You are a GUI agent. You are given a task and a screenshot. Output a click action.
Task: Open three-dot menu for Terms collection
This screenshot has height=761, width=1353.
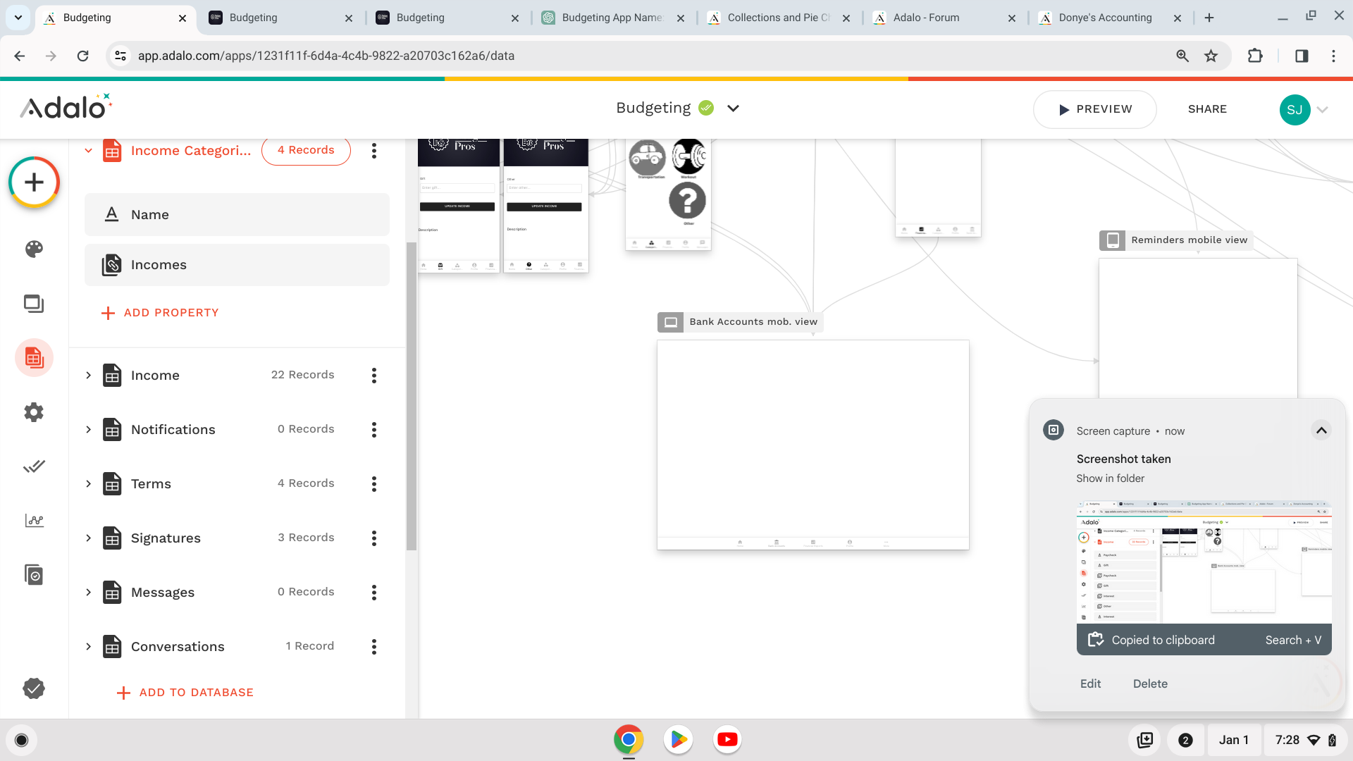374,484
